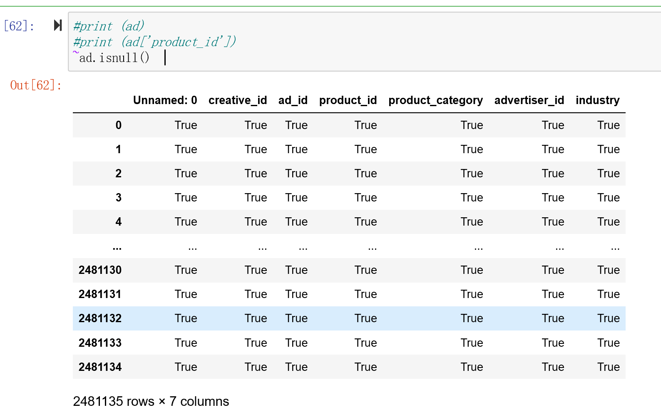Select row index 3
661x410 pixels.
pos(119,198)
